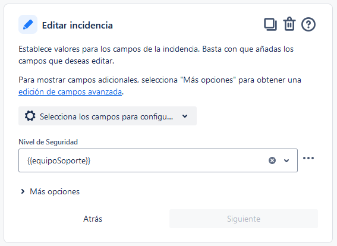Open the help question mark icon
Viewport: 337px width, 246px height.
308,24
